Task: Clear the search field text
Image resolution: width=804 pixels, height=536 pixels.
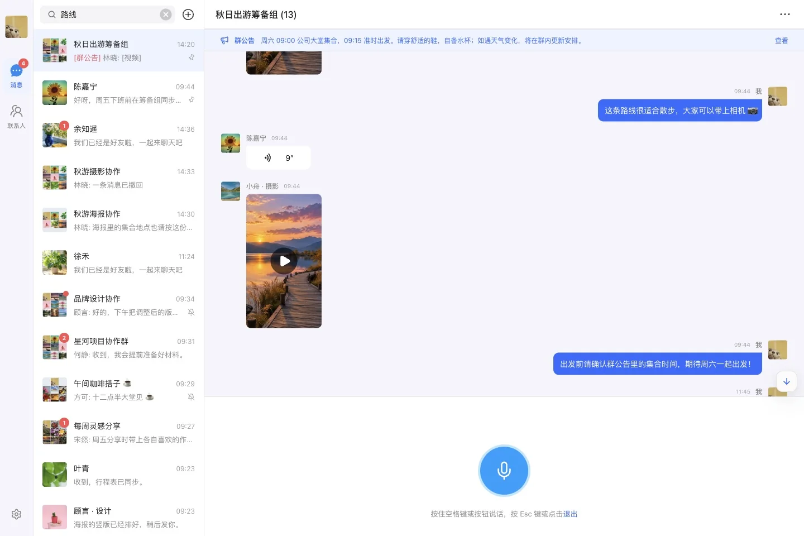Action: click(166, 15)
